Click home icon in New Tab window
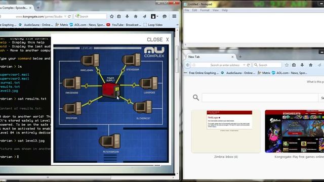This screenshot has height=182, width=324. click(310, 65)
